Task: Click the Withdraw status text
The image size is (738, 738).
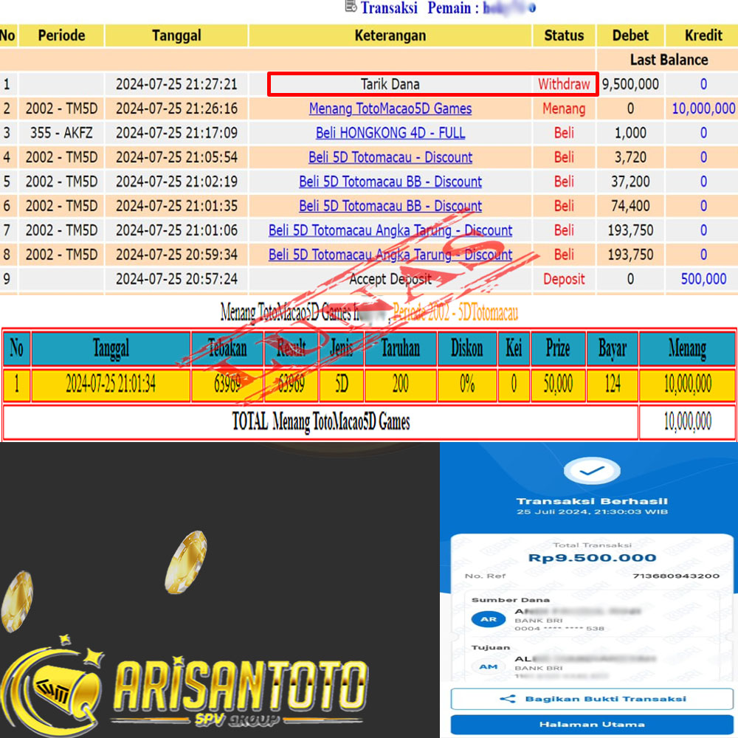Action: click(x=564, y=84)
